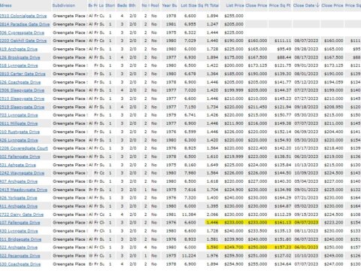This screenshot has height=271, width=361.
Task: Select the highlighted 09/07/2023 close date cell
Action: [305, 223]
